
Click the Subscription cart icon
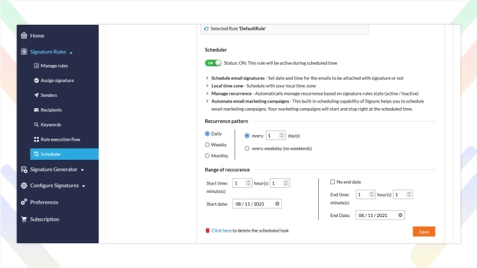[x=24, y=219]
